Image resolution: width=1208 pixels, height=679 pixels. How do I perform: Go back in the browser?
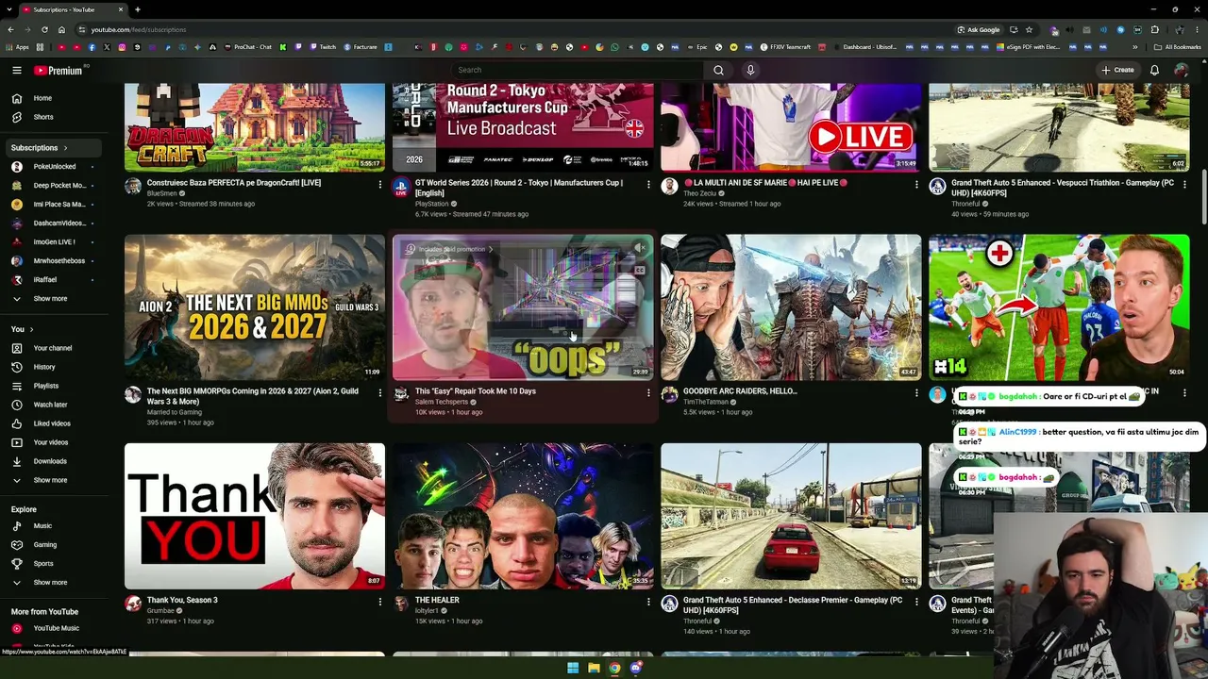(x=10, y=29)
